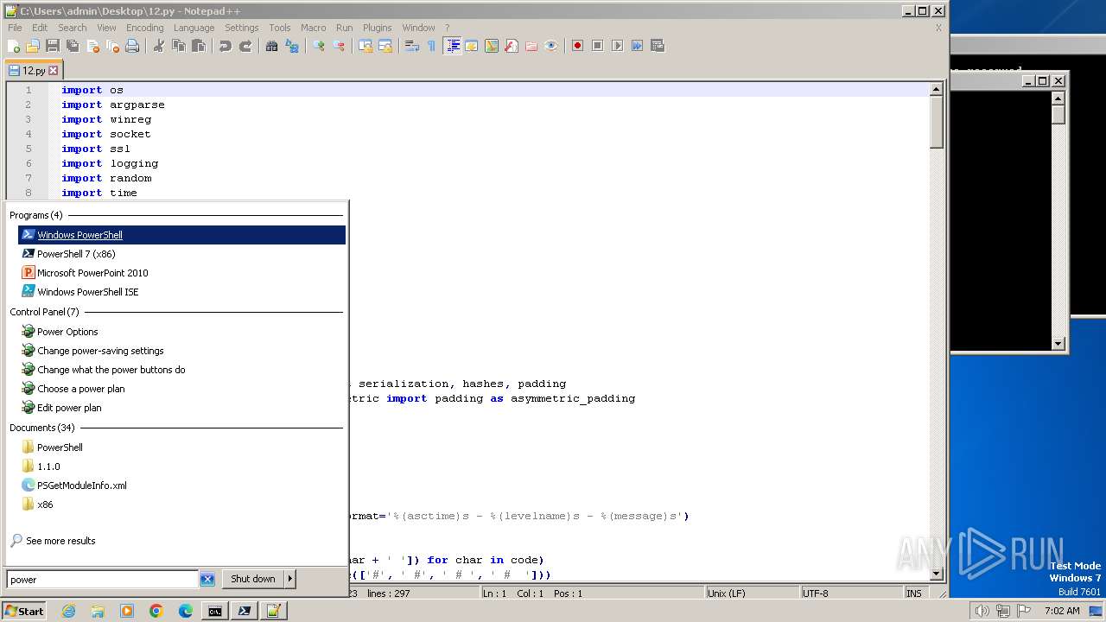
Task: Click the Copy toolbar icon
Action: tap(179, 46)
